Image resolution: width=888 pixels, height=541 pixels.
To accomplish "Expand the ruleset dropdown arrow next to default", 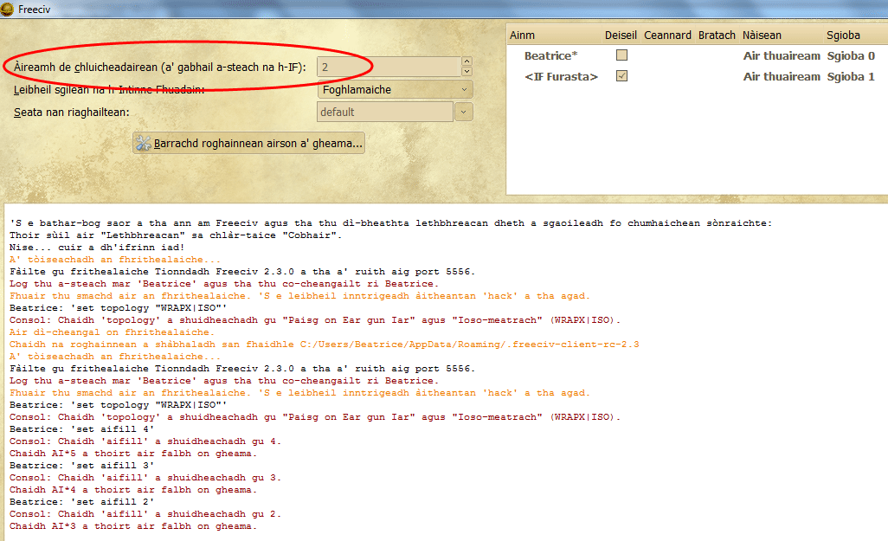I will [464, 112].
